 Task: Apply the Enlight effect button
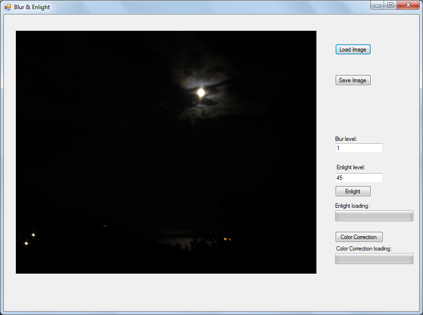[353, 191]
